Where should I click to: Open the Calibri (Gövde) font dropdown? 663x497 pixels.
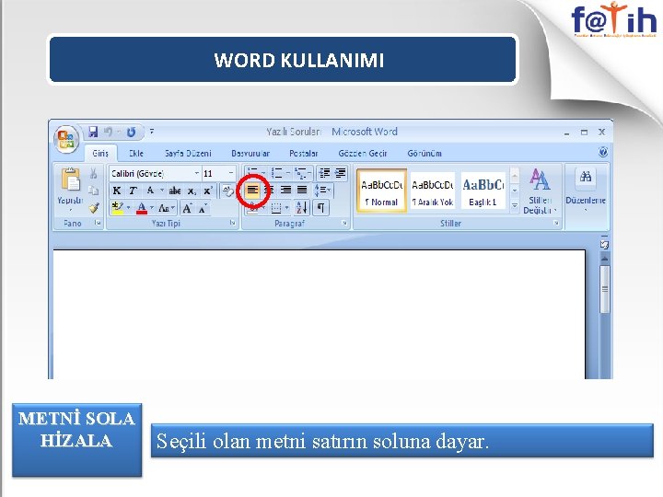(197, 173)
